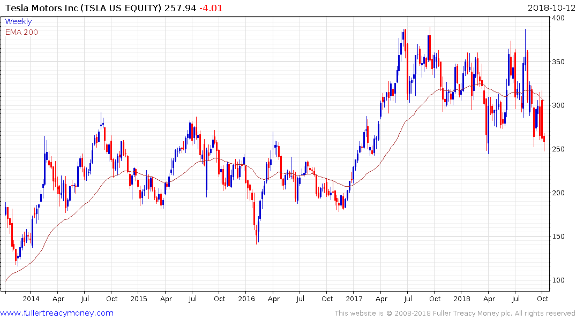Click the 350 price axis label
576x321 pixels.
[558, 62]
